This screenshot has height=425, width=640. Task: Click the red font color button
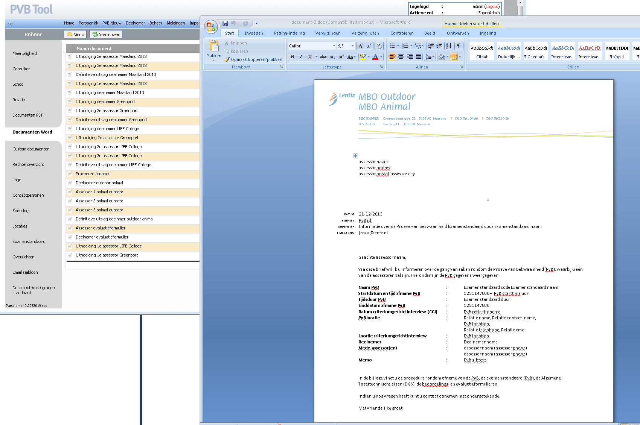coord(375,57)
